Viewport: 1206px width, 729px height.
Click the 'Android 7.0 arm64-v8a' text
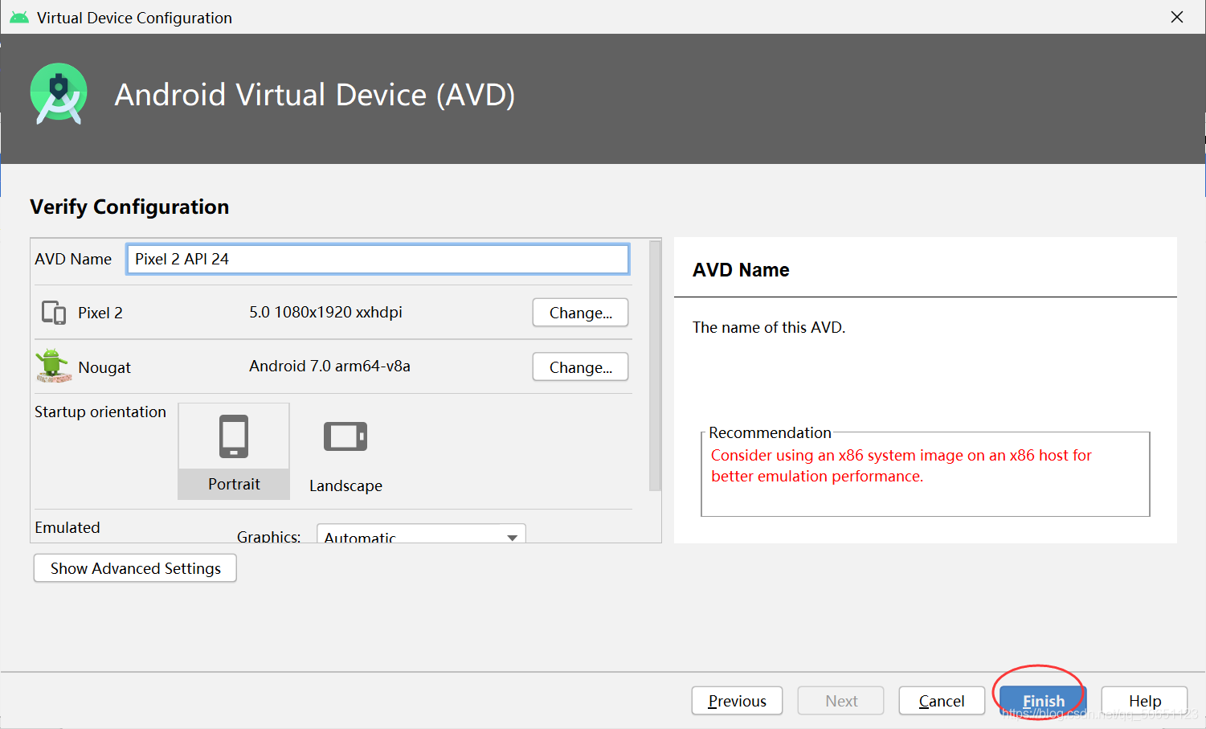coord(329,366)
